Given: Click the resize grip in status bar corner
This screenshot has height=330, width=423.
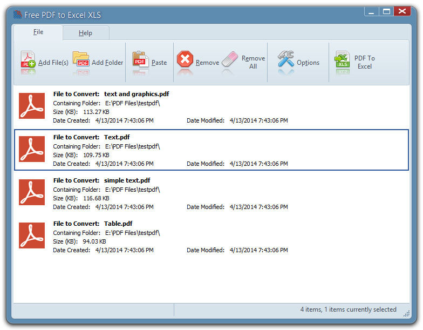Looking at the screenshot, I should pos(406,313).
